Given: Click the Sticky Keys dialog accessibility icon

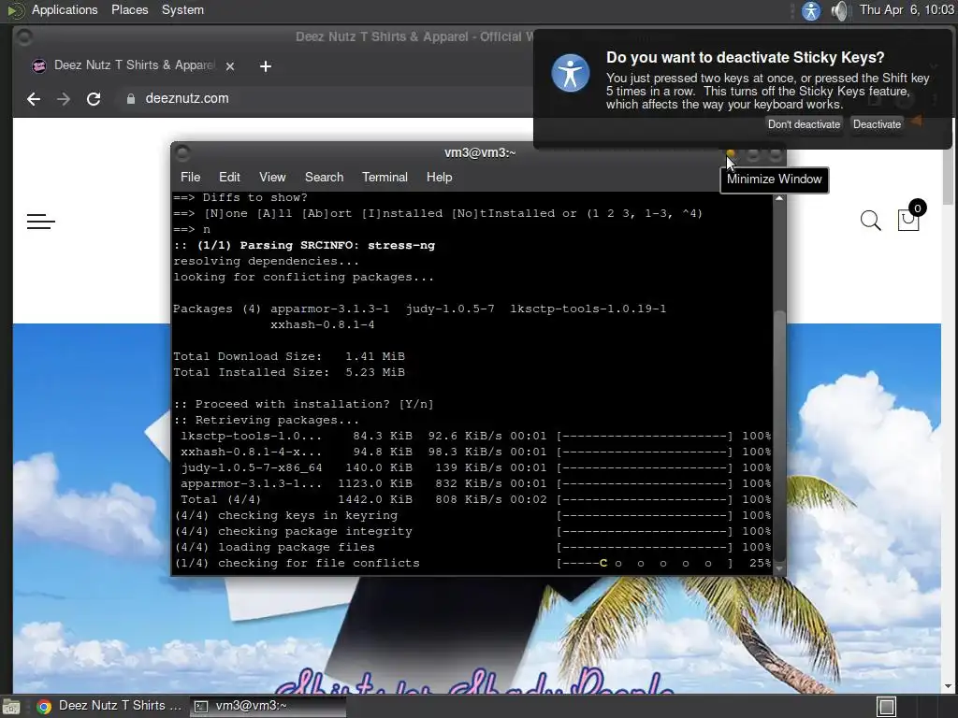Looking at the screenshot, I should (x=570, y=73).
